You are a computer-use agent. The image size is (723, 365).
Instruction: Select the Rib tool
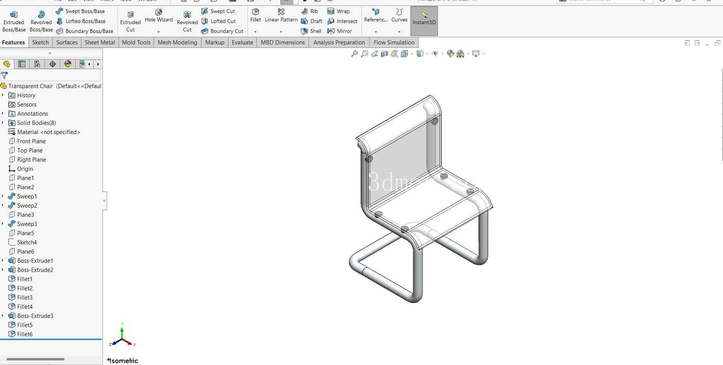(x=309, y=11)
